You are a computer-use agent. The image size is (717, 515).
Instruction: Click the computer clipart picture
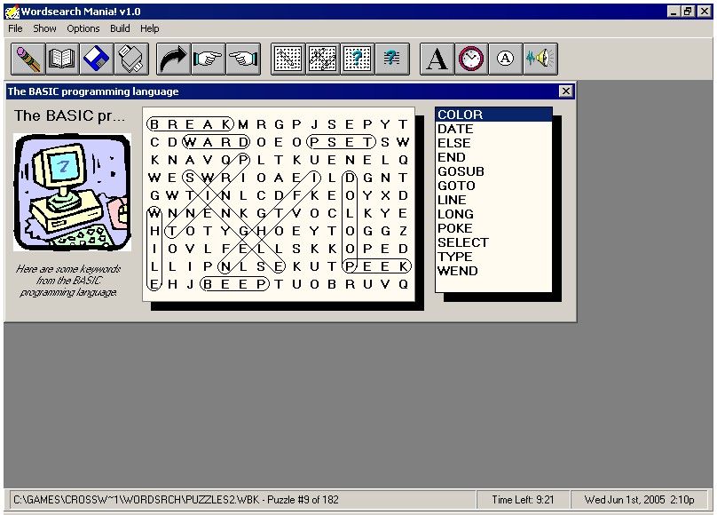coord(73,194)
